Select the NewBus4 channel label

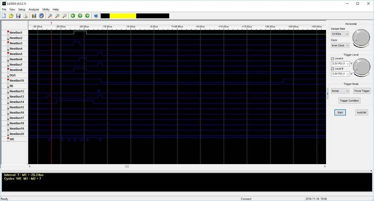(x=16, y=48)
